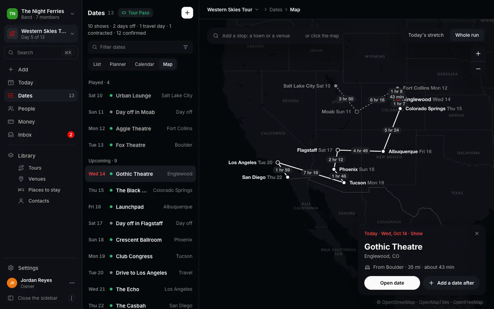Open Inbox with 2 notifications

tap(41, 135)
